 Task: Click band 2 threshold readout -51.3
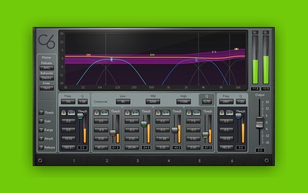click(115, 148)
